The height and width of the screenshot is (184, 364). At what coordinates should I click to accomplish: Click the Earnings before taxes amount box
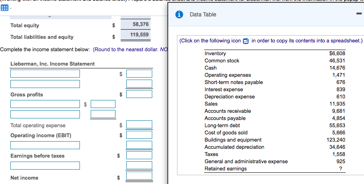(139, 155)
